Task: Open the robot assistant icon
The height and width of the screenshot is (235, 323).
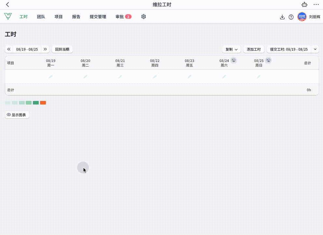Action: click(304, 5)
